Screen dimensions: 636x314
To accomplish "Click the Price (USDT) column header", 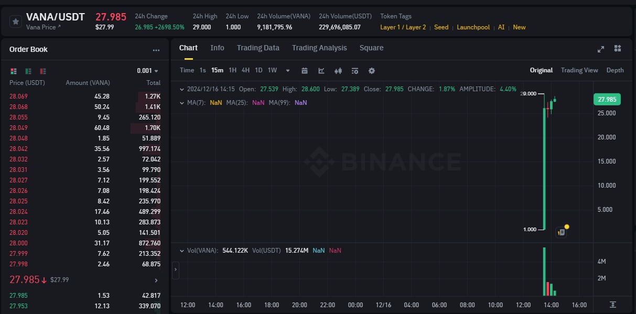I will point(27,83).
